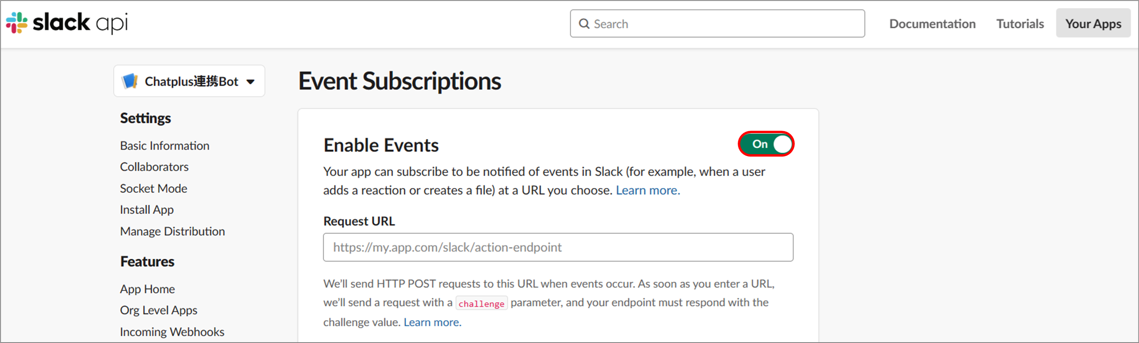This screenshot has height=343, width=1139.
Task: Click the Enable Events heading
Action: click(x=381, y=145)
